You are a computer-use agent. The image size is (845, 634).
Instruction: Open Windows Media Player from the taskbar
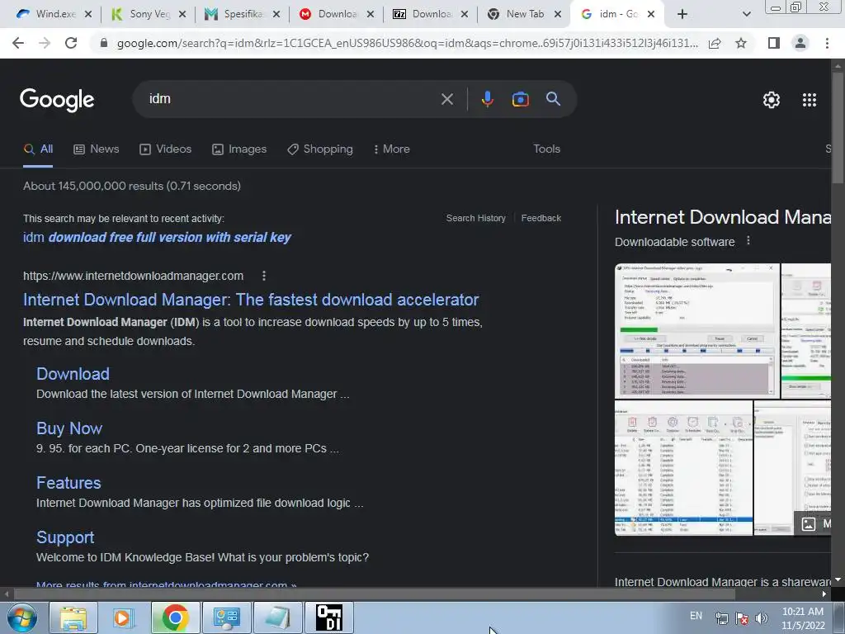tap(124, 617)
